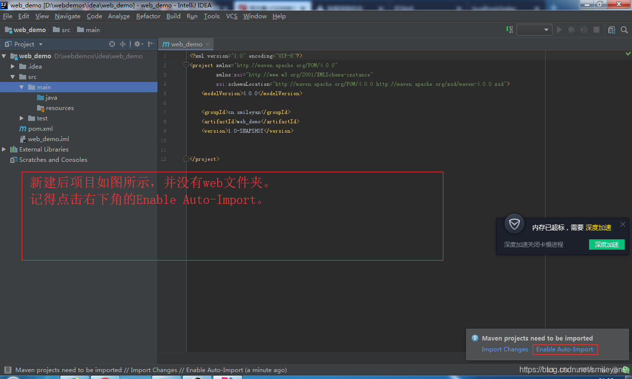This screenshot has height=379, width=632.
Task: Open the Tools menu
Action: (211, 16)
